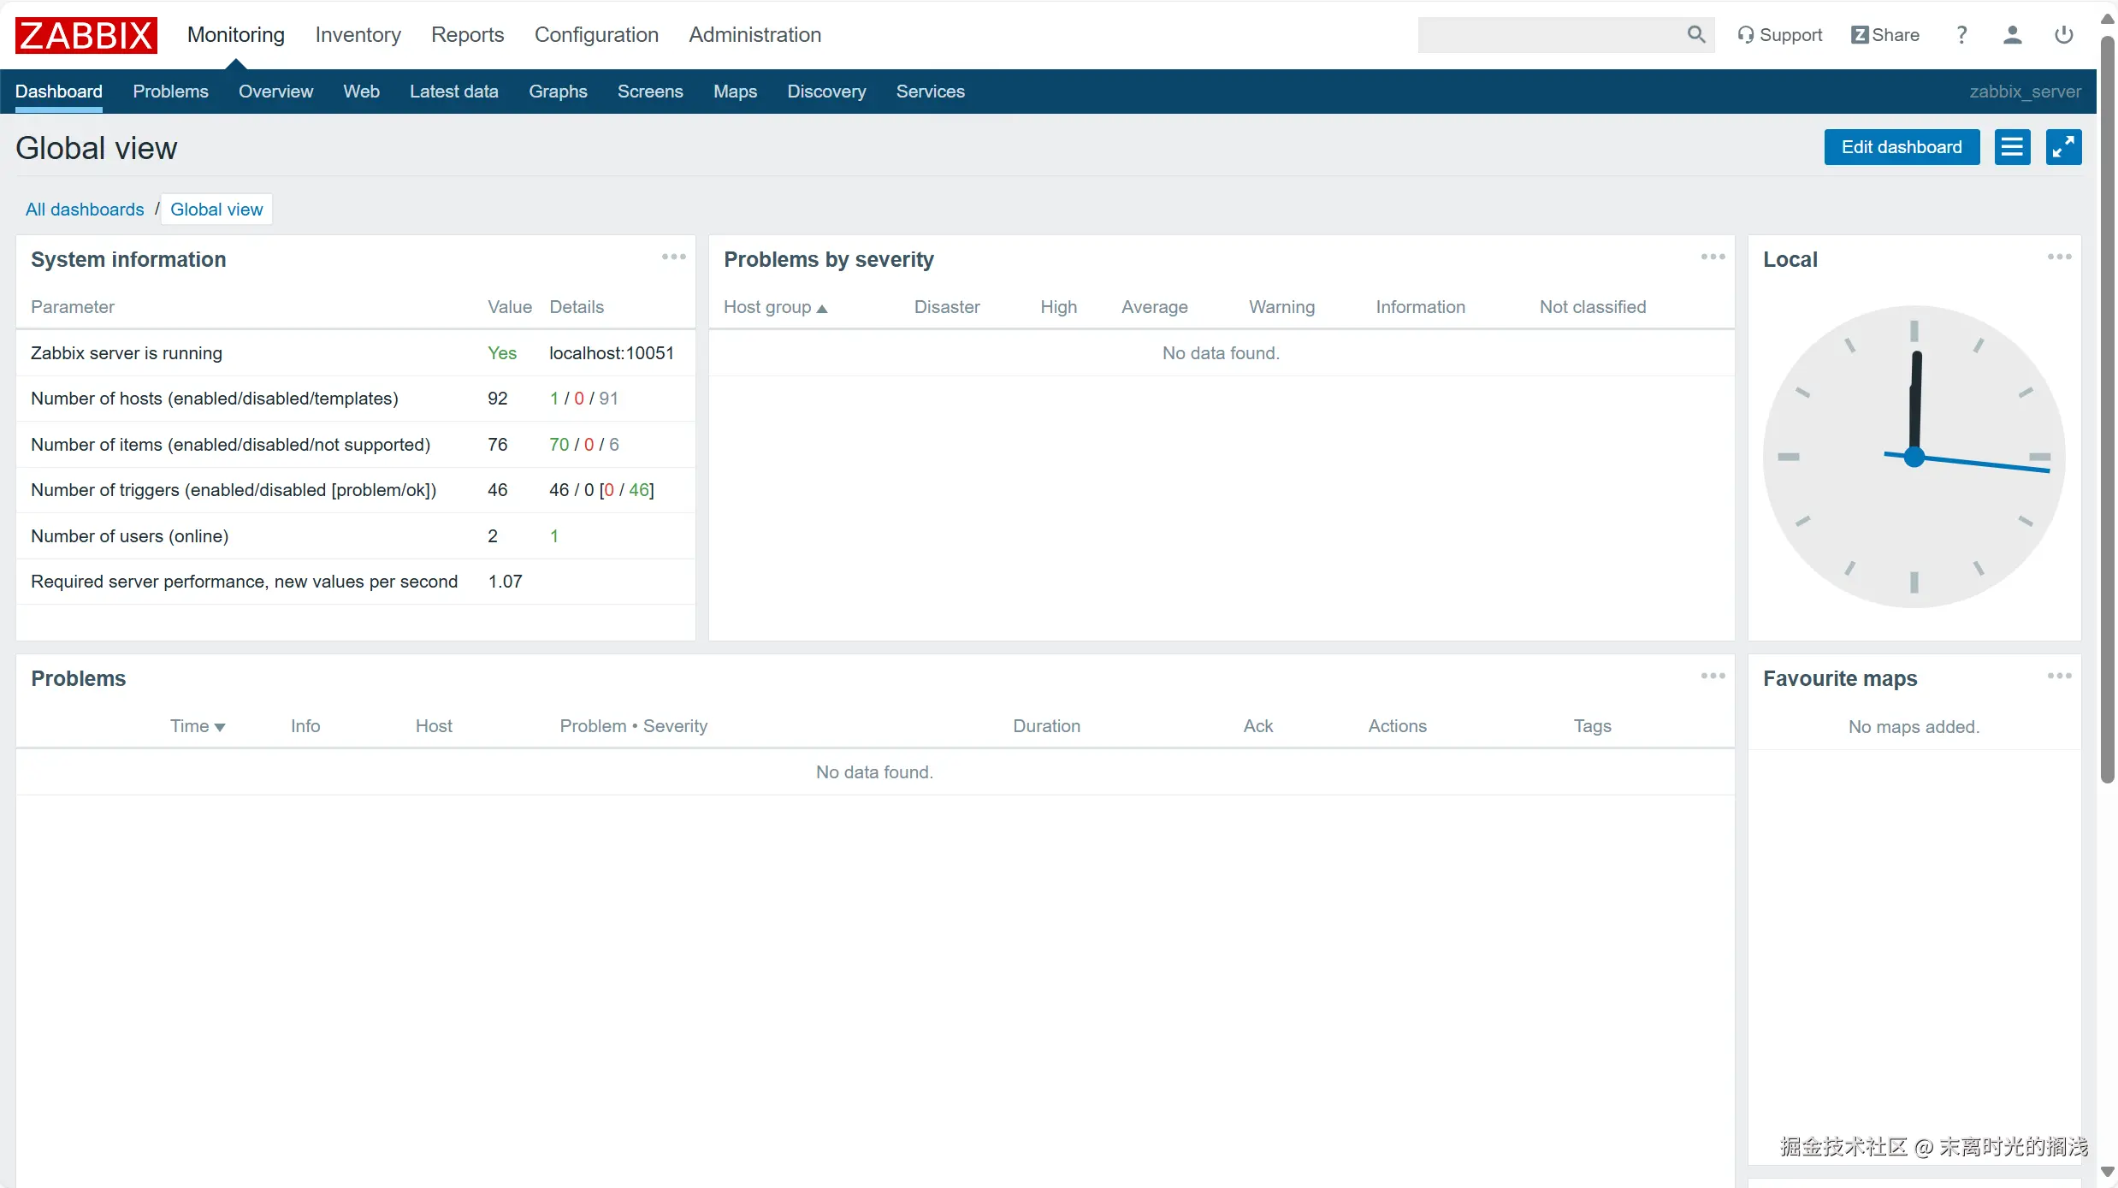Open the help question mark icon
Viewport: 2118px width, 1188px height.
1961,35
